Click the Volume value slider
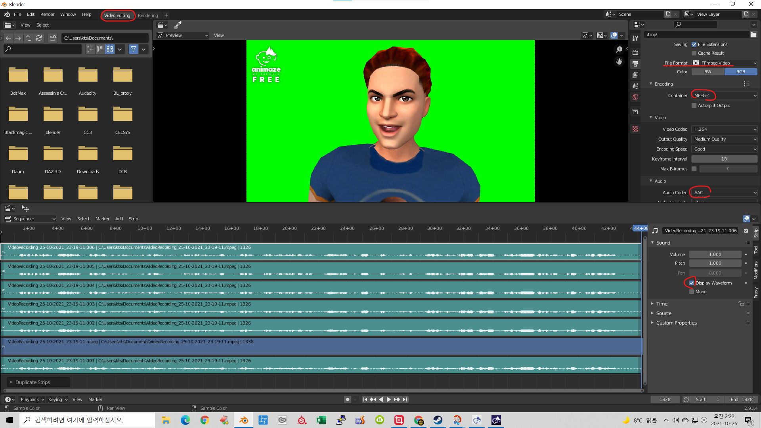This screenshot has height=428, width=761. (715, 254)
